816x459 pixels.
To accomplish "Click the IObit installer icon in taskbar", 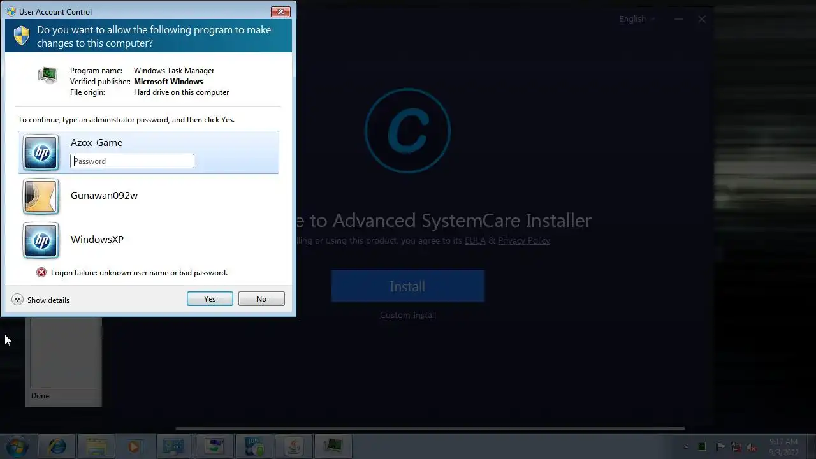I will pyautogui.click(x=254, y=446).
